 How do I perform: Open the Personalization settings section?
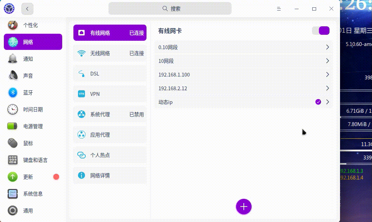pos(31,25)
